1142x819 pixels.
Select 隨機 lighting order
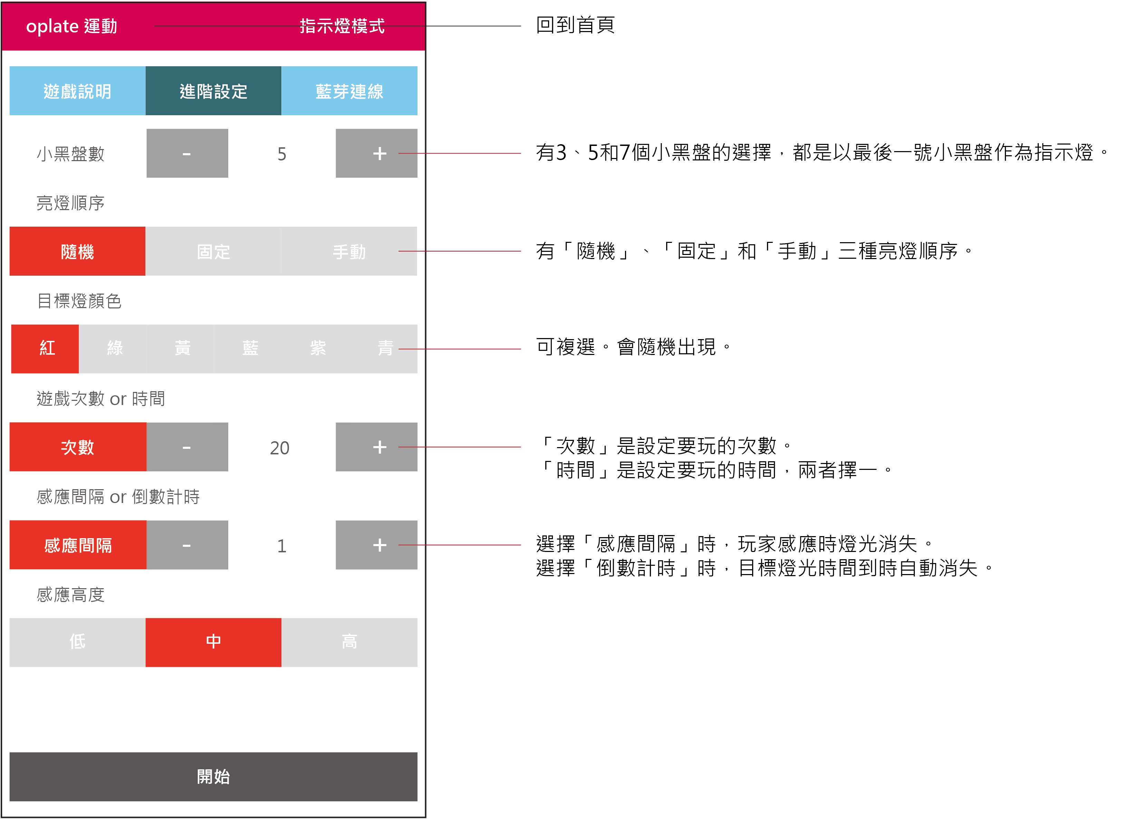click(x=78, y=251)
